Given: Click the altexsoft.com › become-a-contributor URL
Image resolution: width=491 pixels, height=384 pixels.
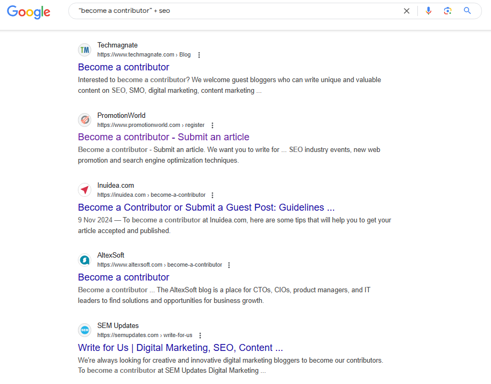Looking at the screenshot, I should click(160, 265).
